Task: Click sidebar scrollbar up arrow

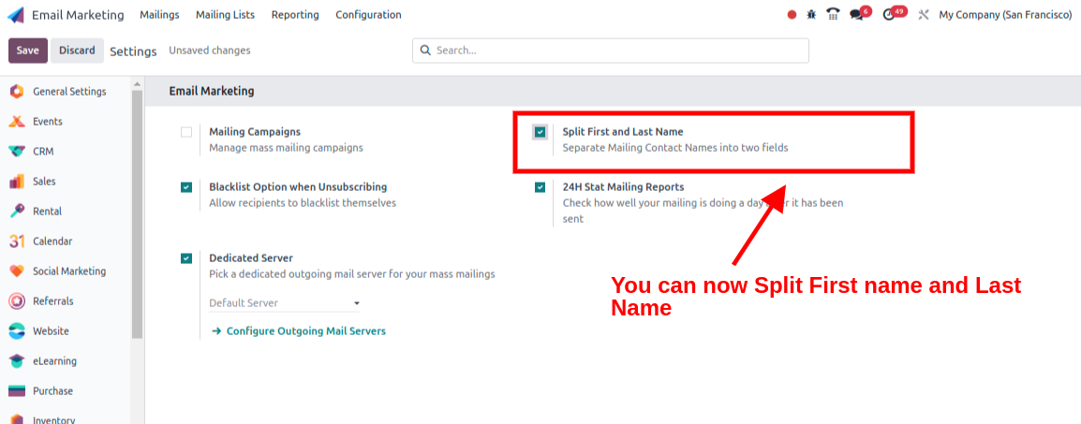Action: [137, 84]
